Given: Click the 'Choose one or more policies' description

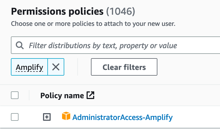Looking at the screenshot, I should click(x=93, y=24).
